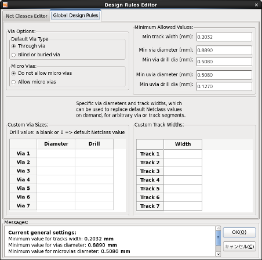The width and height of the screenshot is (262, 260).
Task: Click the Drill column header
Action: point(94,144)
